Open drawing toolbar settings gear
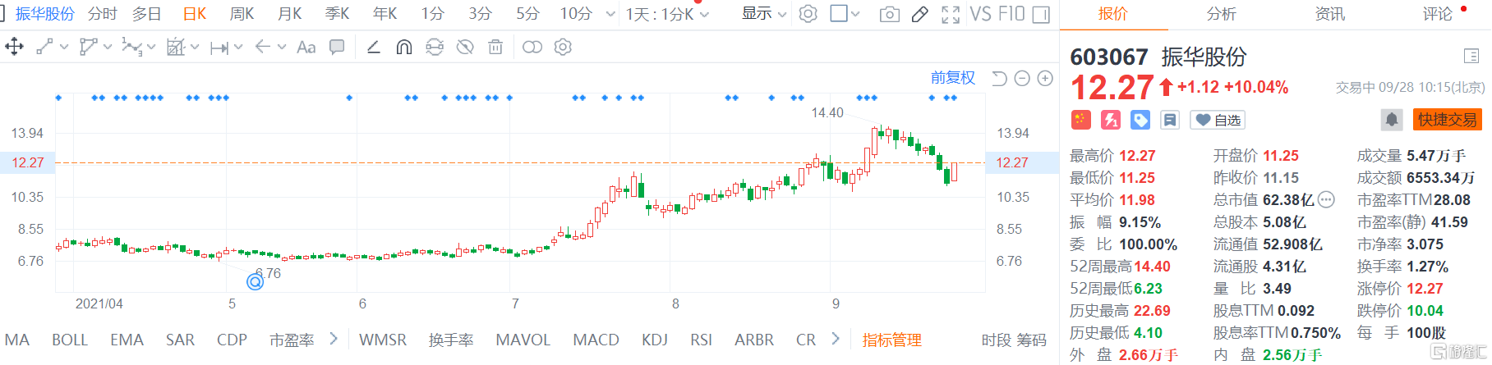 point(563,47)
